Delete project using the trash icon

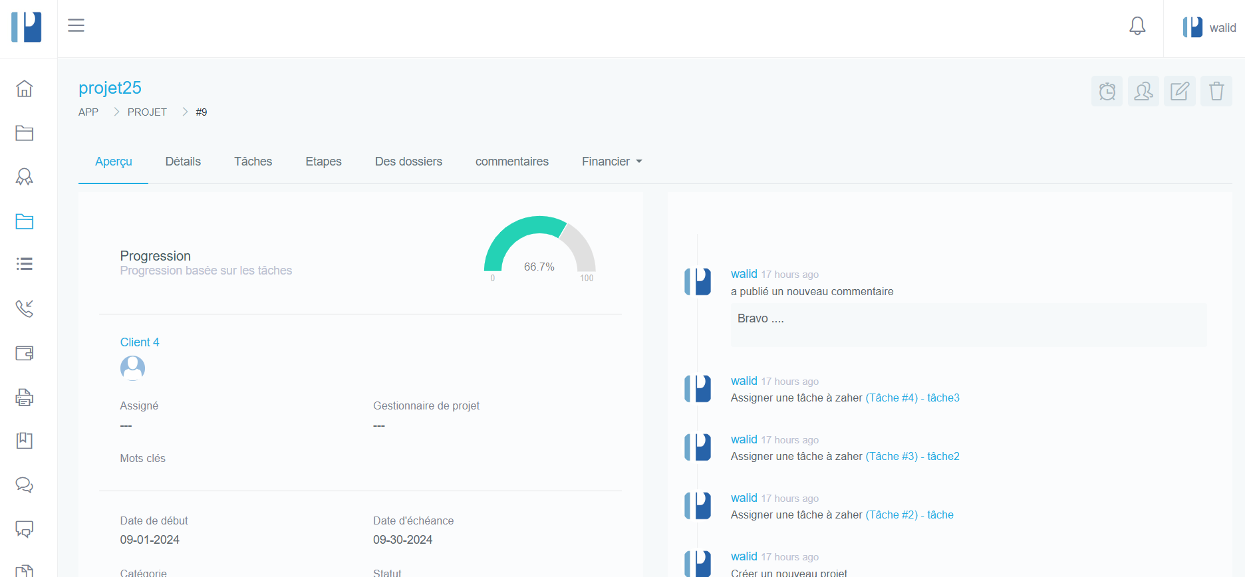coord(1216,91)
